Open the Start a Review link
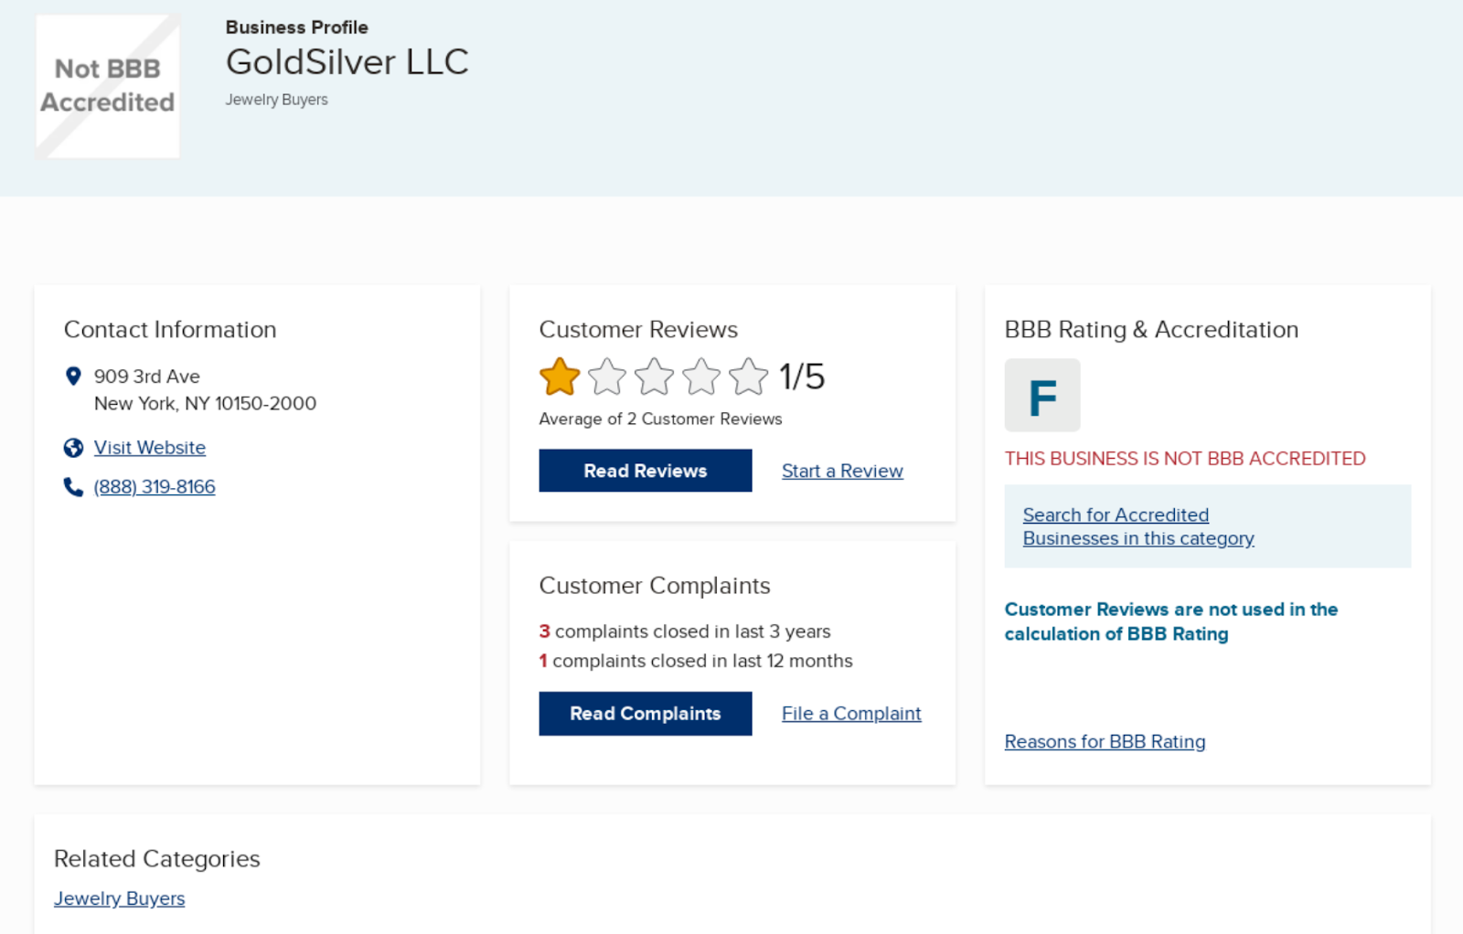This screenshot has width=1463, height=934. pos(842,471)
